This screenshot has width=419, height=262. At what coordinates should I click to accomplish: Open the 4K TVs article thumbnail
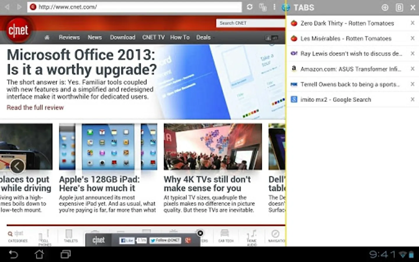(213, 146)
